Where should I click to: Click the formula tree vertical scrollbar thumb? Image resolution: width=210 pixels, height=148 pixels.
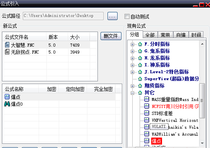click(202, 101)
